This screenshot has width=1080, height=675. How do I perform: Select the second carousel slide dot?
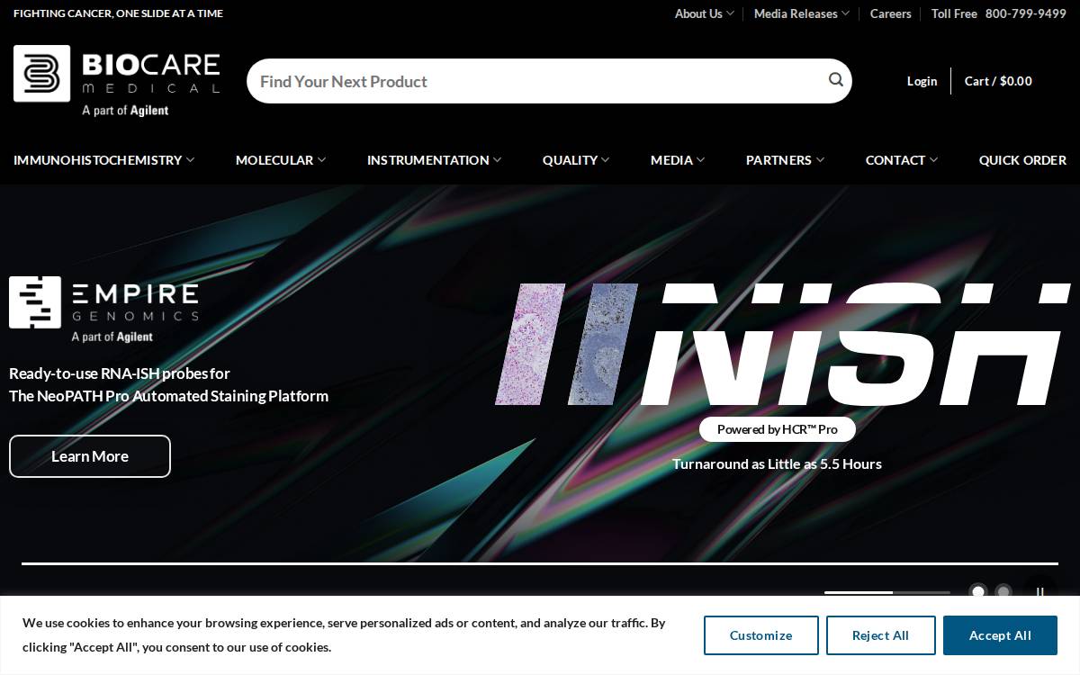click(1003, 592)
